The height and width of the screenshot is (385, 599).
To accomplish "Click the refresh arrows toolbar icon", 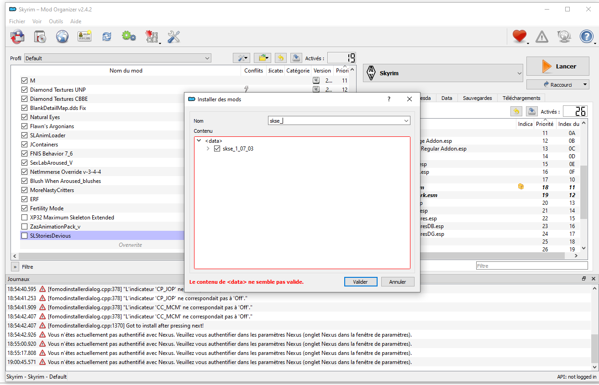I will 107,36.
